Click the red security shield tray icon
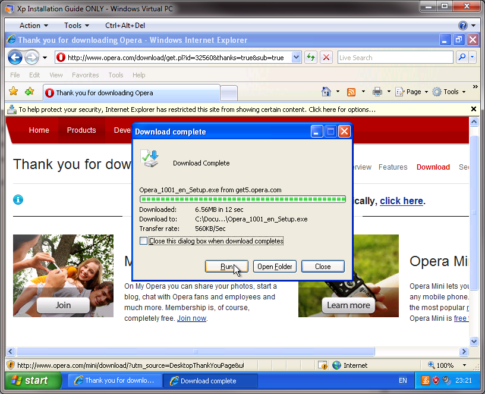This screenshot has height=394, width=485. [x=436, y=380]
